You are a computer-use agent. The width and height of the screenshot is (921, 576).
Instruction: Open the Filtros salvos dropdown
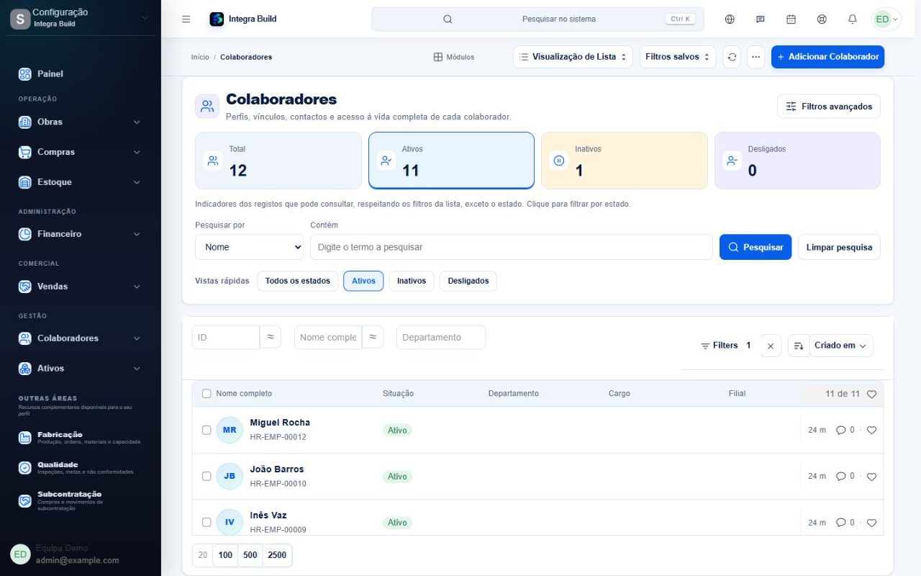pyautogui.click(x=678, y=57)
